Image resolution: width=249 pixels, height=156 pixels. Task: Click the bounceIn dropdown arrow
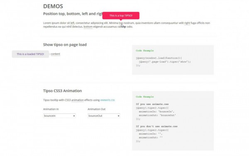[74, 116]
